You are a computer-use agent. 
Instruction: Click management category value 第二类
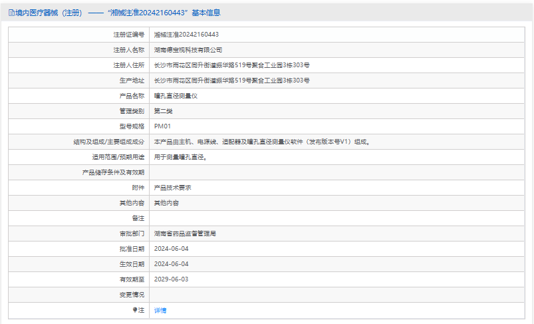(163, 111)
